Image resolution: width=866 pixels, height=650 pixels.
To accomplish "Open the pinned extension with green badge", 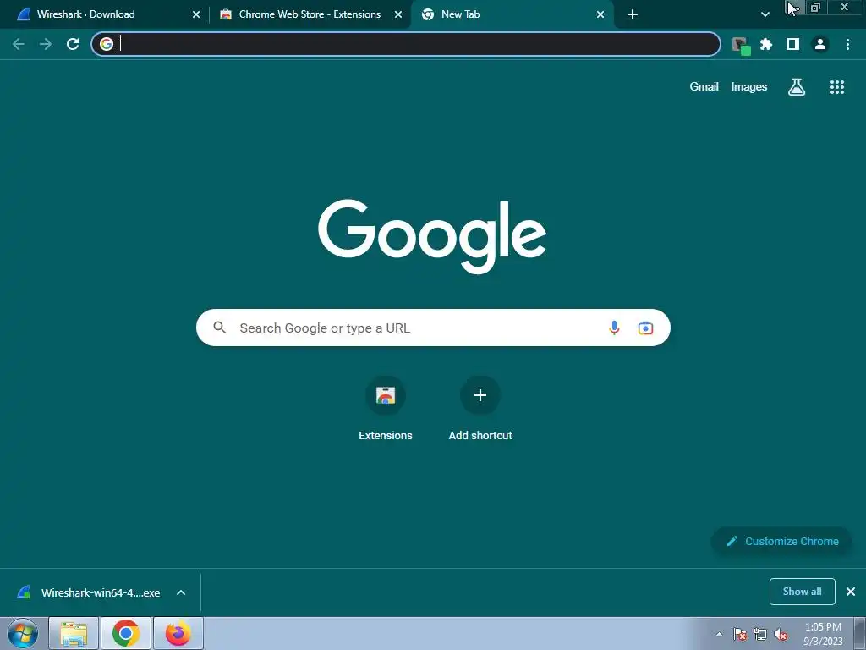I will coord(741,45).
